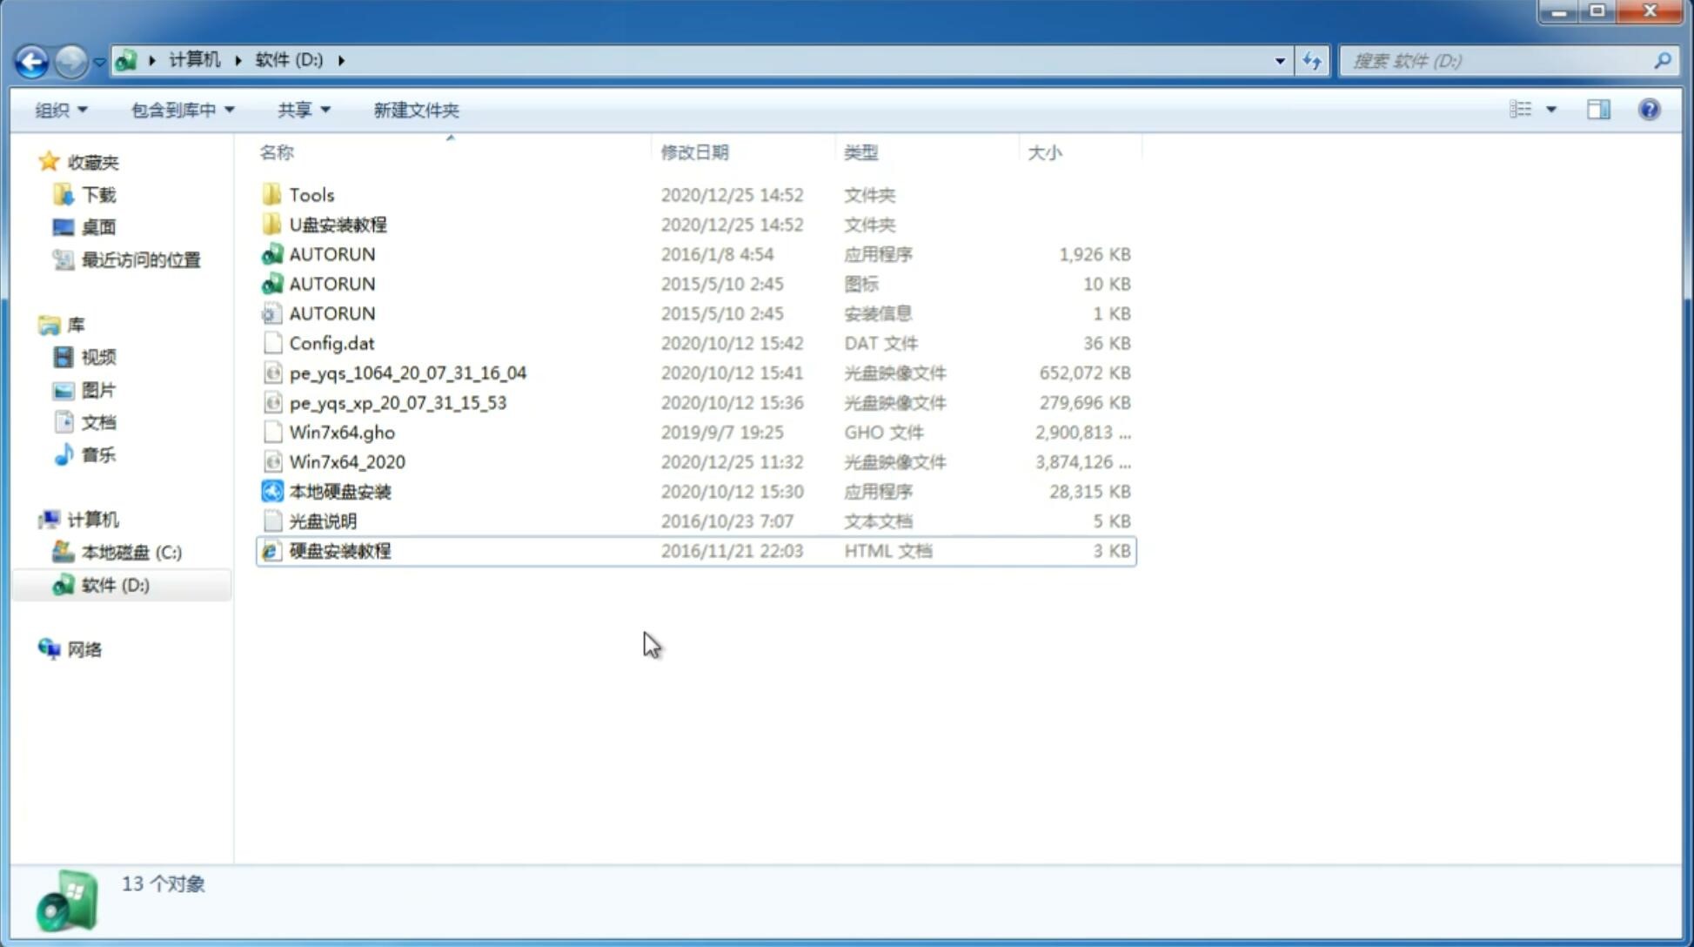
Task: Open Win7x64_2020 disc image file
Action: (x=345, y=462)
